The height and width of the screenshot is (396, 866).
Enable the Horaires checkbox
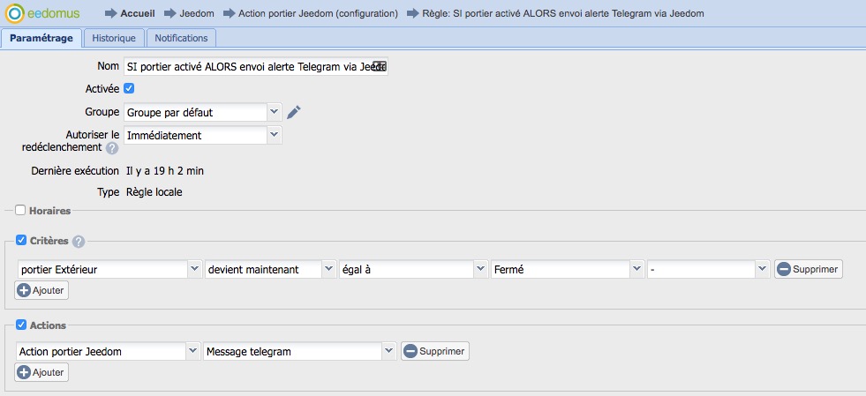[20, 211]
